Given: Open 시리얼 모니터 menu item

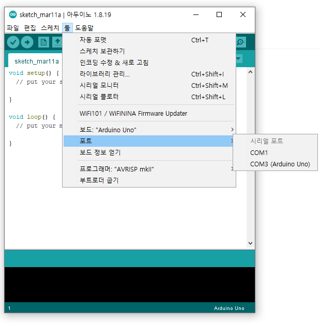Looking at the screenshot, I should (149, 85).
